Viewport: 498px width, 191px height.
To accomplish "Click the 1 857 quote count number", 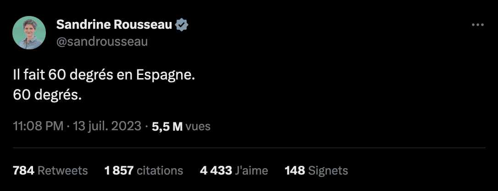I will [119, 170].
